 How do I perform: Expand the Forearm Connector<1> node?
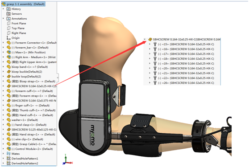[3, 43]
